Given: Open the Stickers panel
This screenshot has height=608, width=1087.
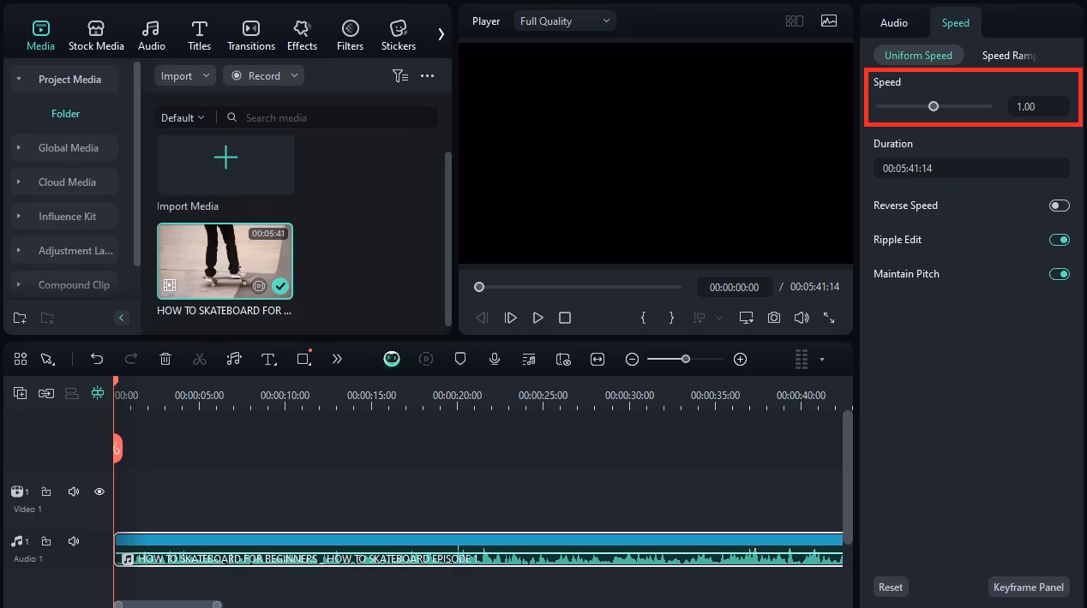Looking at the screenshot, I should click(x=398, y=36).
